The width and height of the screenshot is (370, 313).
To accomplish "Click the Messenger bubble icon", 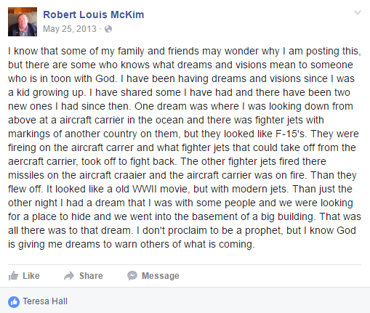I will pyautogui.click(x=132, y=276).
